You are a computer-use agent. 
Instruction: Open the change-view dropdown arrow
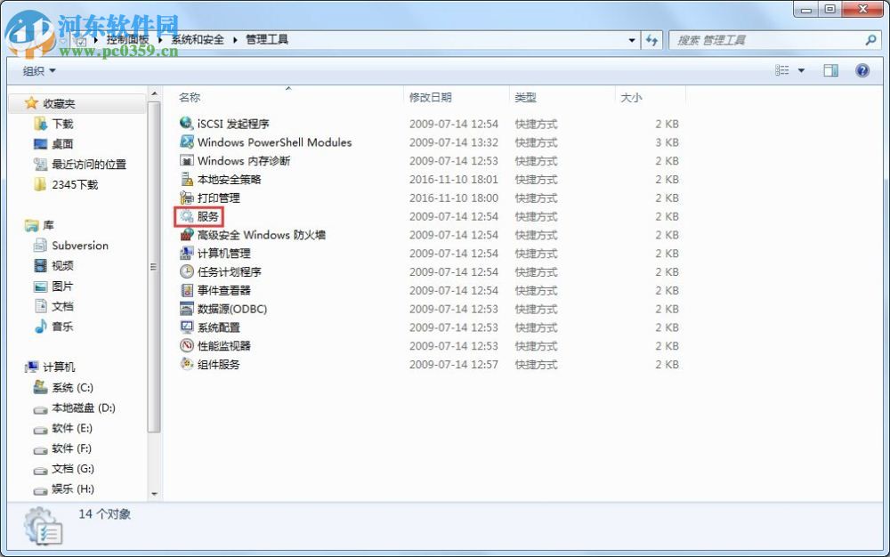click(802, 70)
